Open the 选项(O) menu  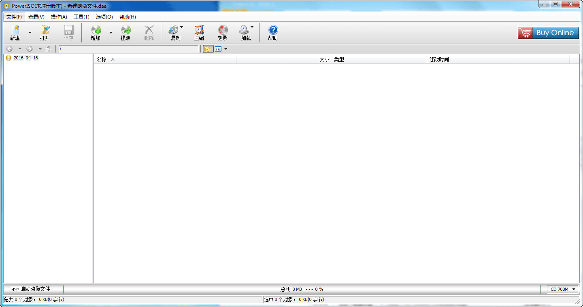pos(104,17)
